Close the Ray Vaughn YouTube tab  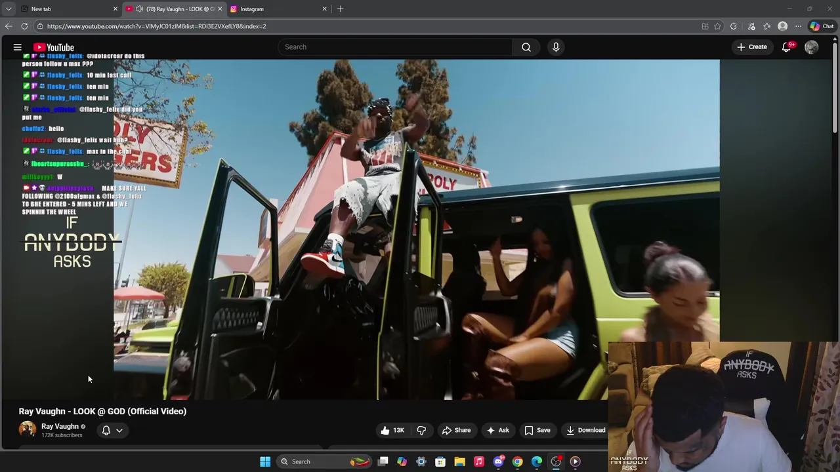point(220,9)
